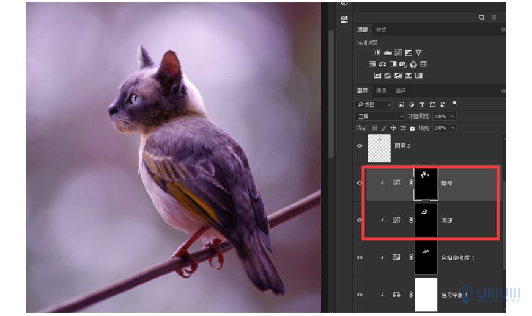Add a Black & White adjustment
This screenshot has width=532, height=316.
(393, 64)
